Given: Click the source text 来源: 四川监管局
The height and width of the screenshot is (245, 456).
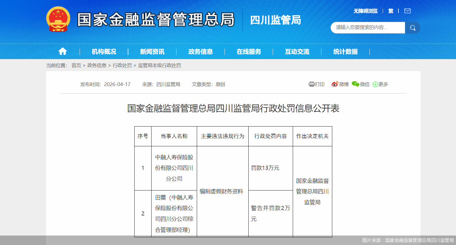Looking at the screenshot, I should tap(161, 84).
